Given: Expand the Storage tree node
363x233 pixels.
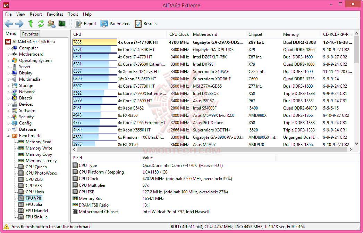Looking at the screenshot, I should point(9,86).
